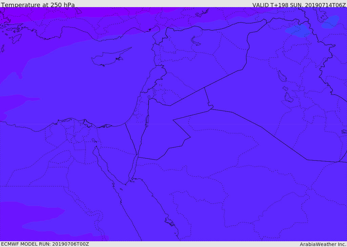The height and width of the screenshot is (247, 347).
Task: Click the 'VALID T+198 SUN. 20190714T06Z' timestamp
Action: (x=299, y=5)
